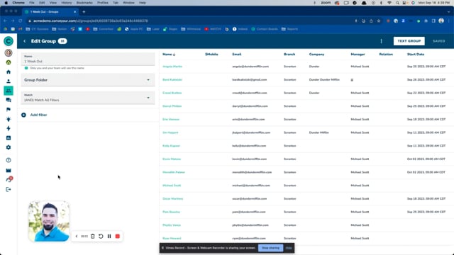Open the three-dot more options menu
The image size is (454, 255).
(x=382, y=41)
